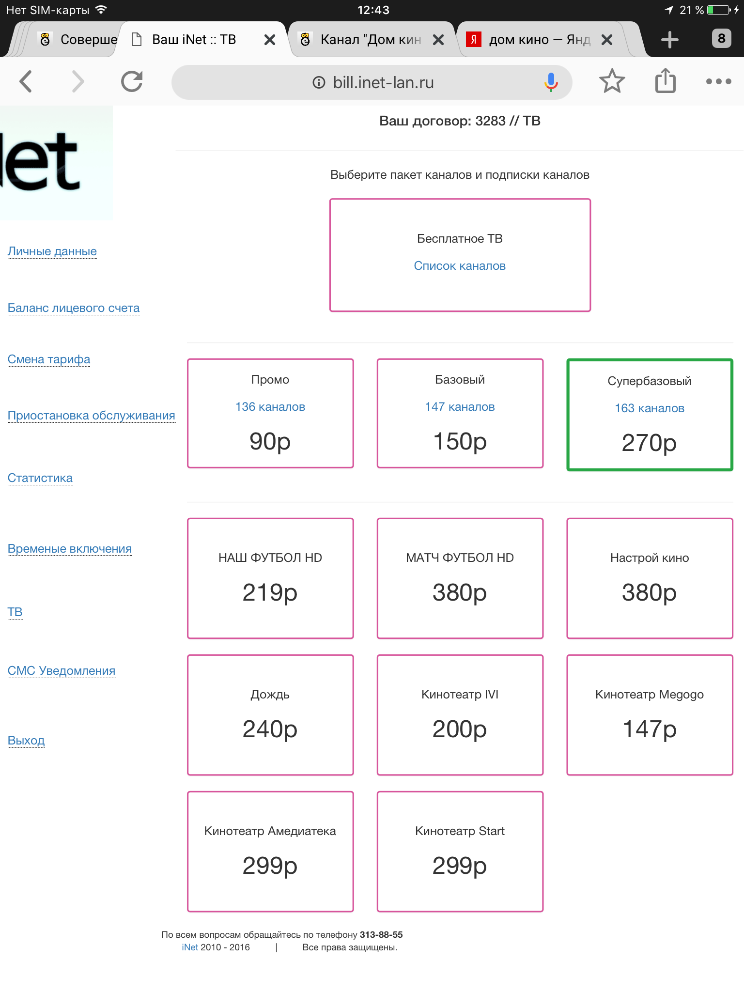
Task: Tap the microphone voice search icon
Action: click(551, 82)
